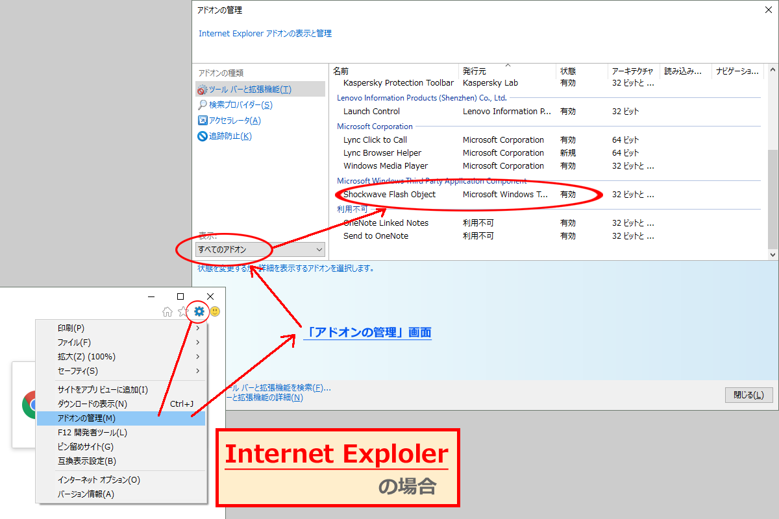The width and height of the screenshot is (779, 519).
Task: Click the ナビゲーショ... column header
Action: tap(738, 71)
